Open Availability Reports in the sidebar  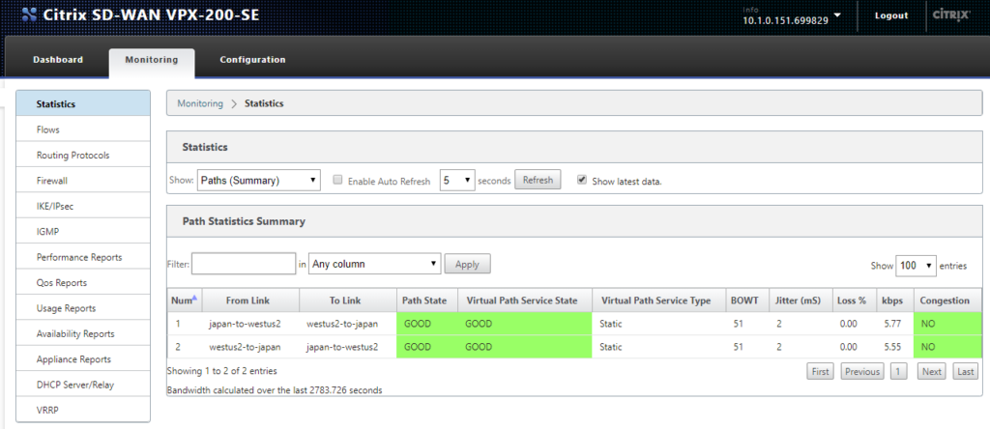coord(83,333)
